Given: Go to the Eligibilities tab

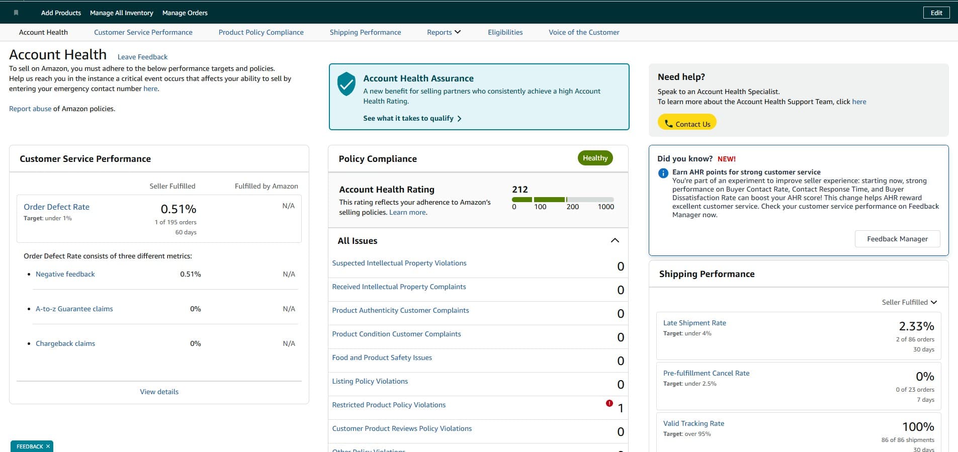Looking at the screenshot, I should pyautogui.click(x=505, y=32).
